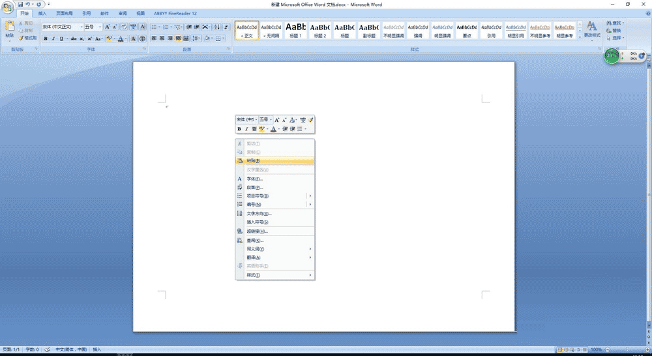Toggle Italic in the floating mini toolbar
This screenshot has height=356, width=652.
click(246, 129)
